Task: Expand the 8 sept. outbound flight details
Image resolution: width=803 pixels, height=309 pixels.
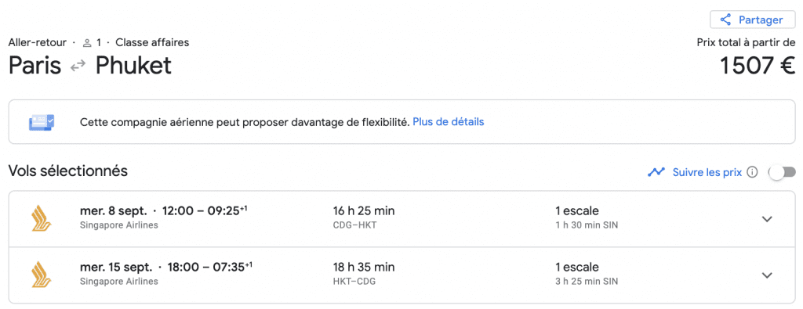Action: 767,219
